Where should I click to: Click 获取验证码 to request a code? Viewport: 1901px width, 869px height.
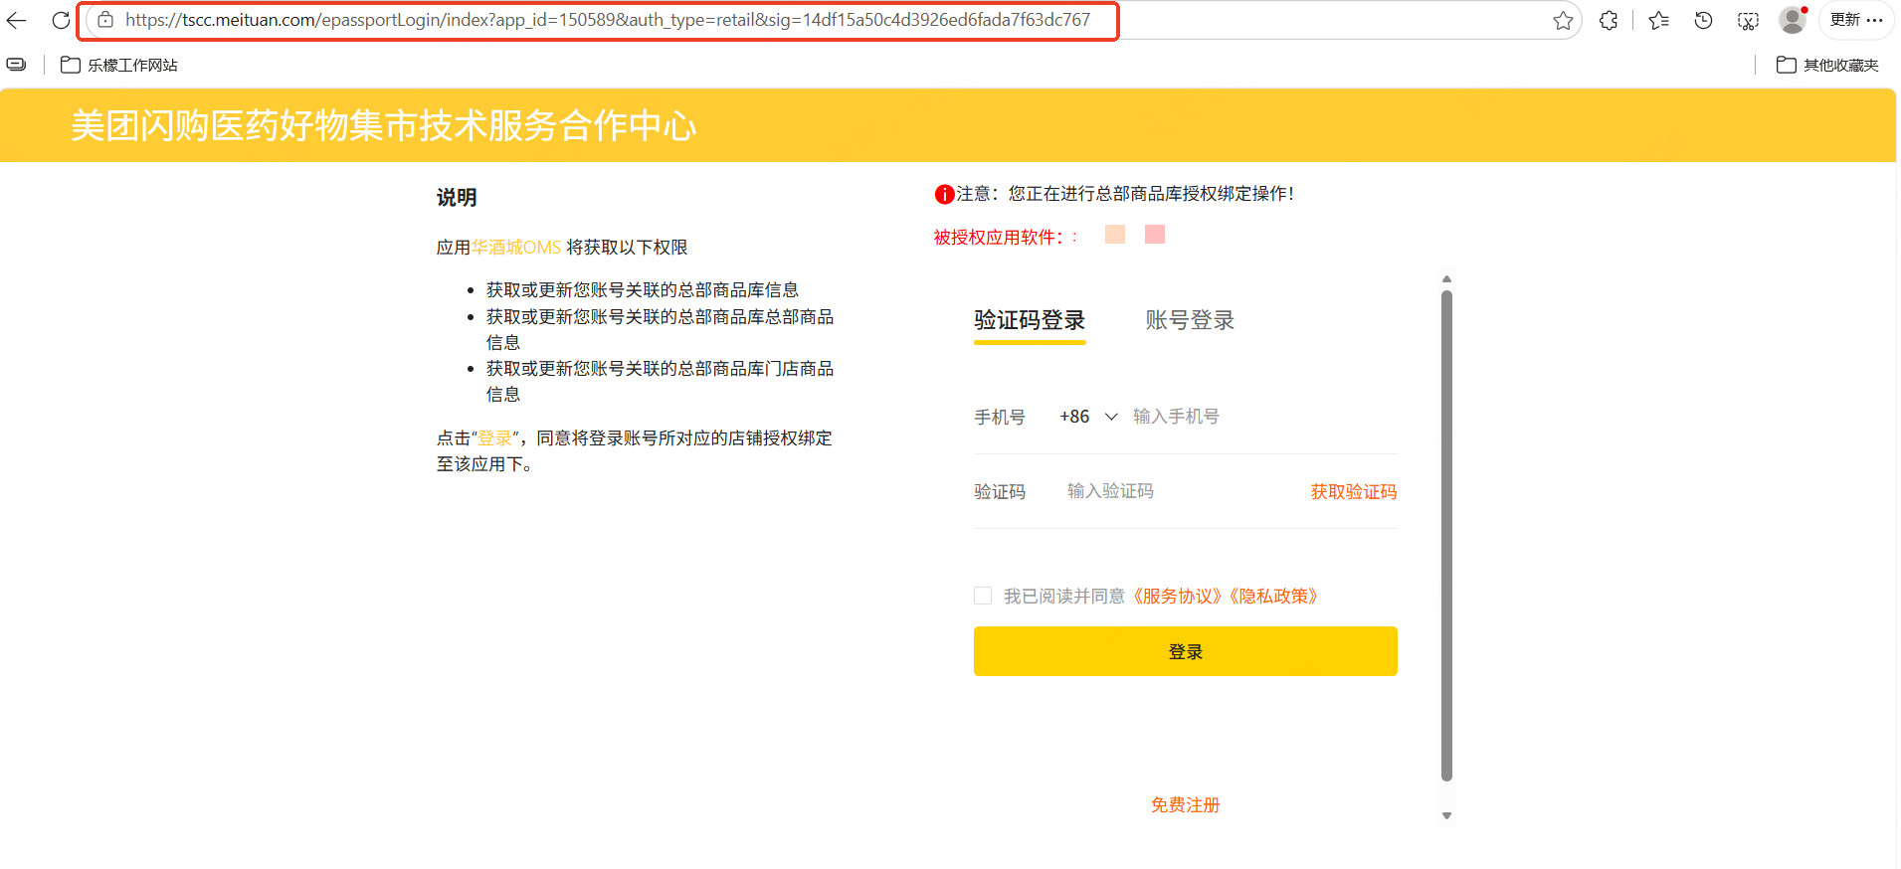click(x=1354, y=492)
